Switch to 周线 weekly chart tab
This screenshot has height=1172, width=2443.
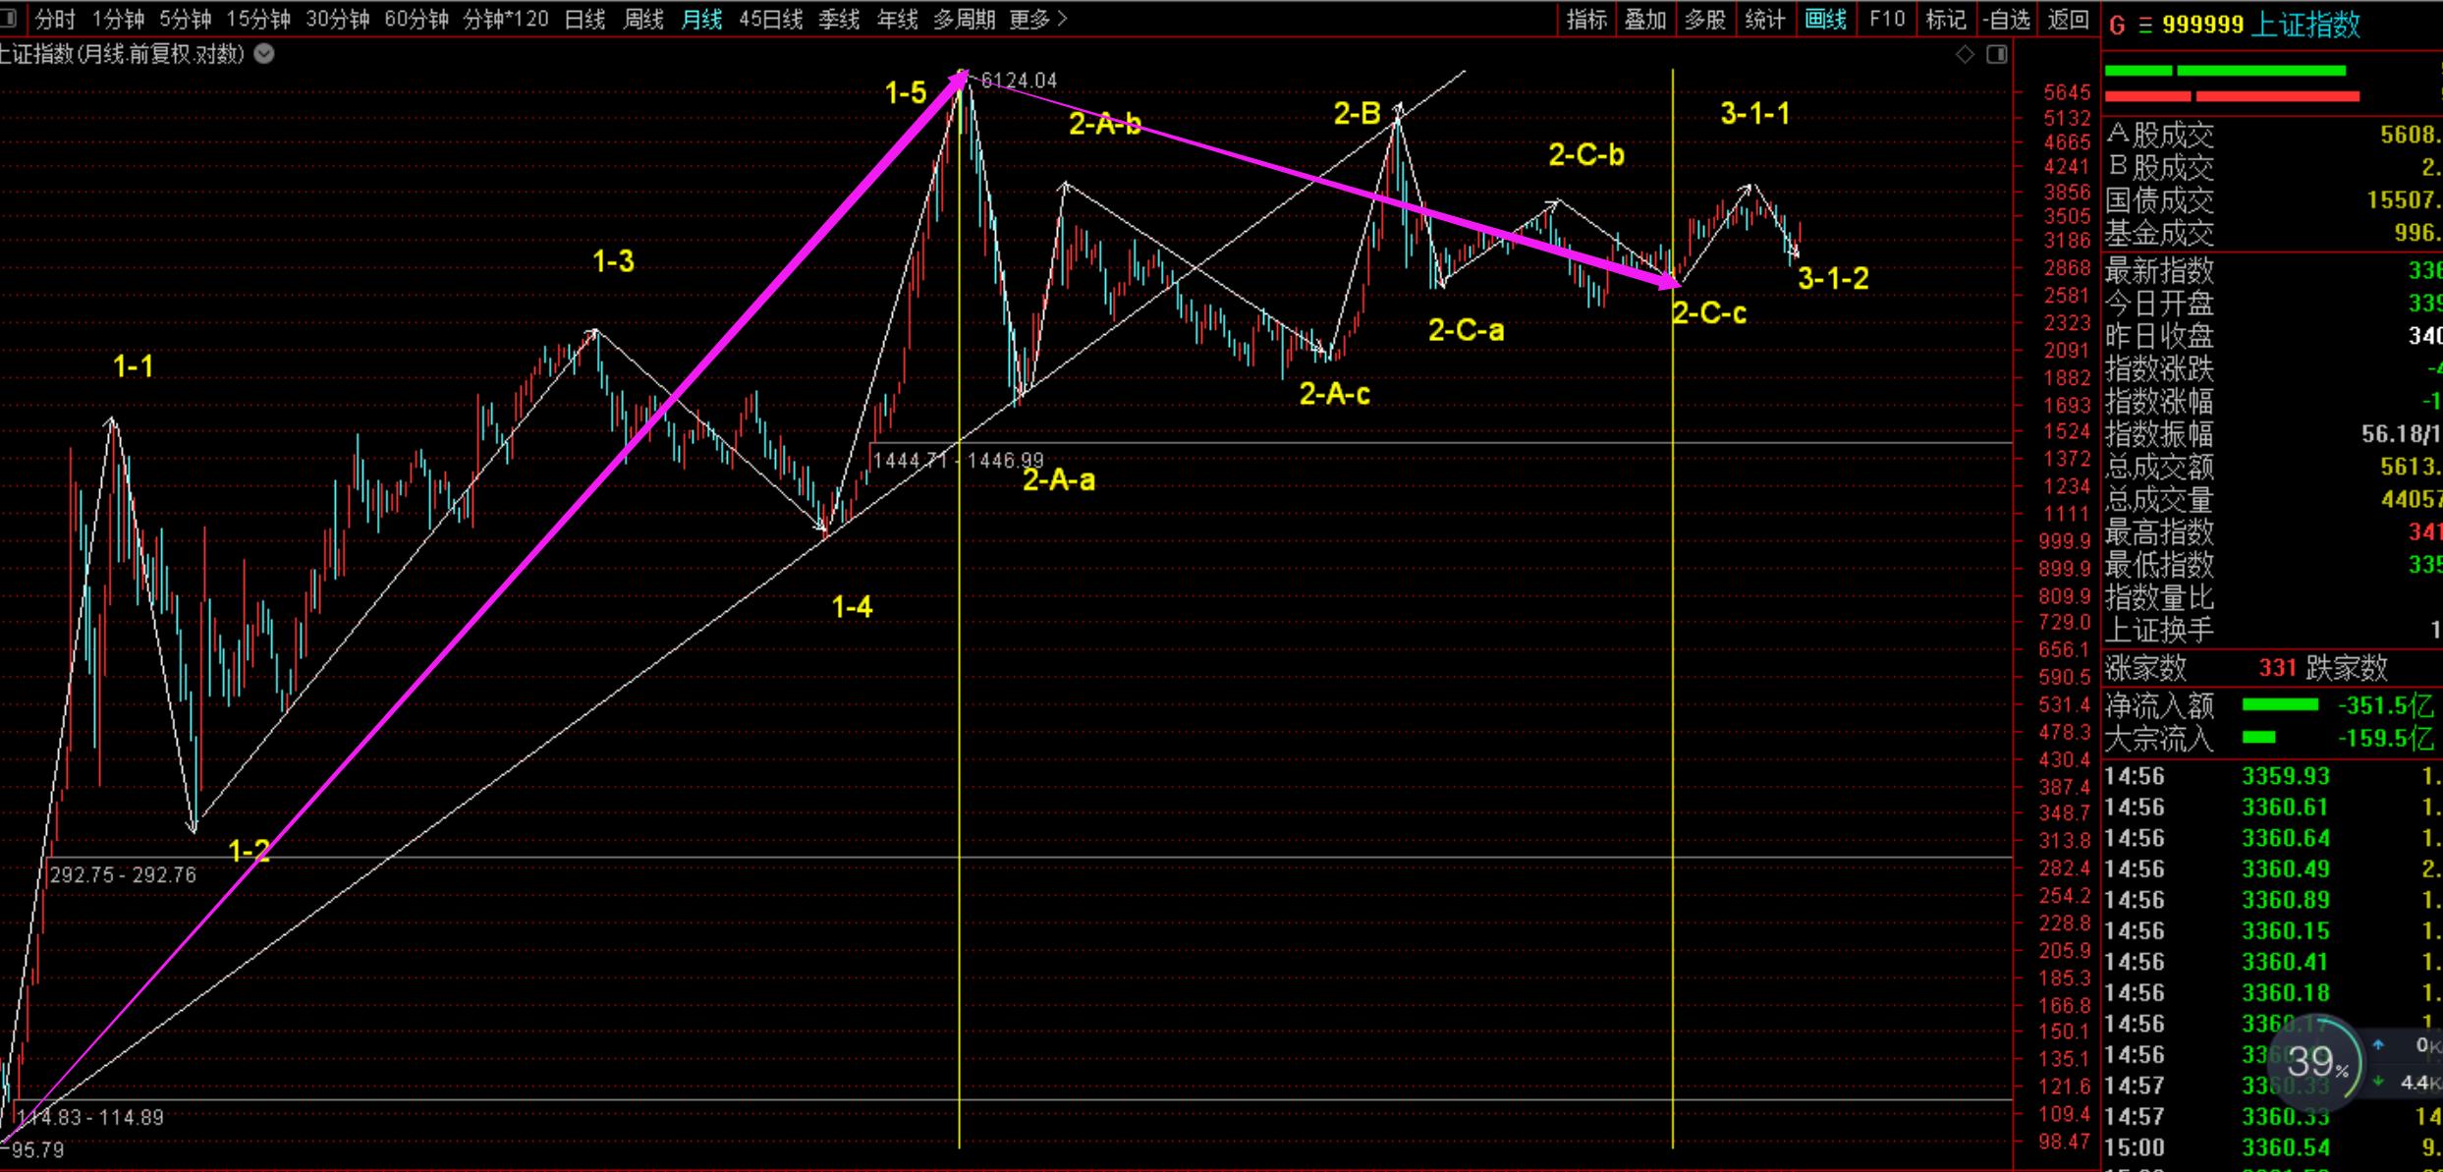[x=643, y=19]
